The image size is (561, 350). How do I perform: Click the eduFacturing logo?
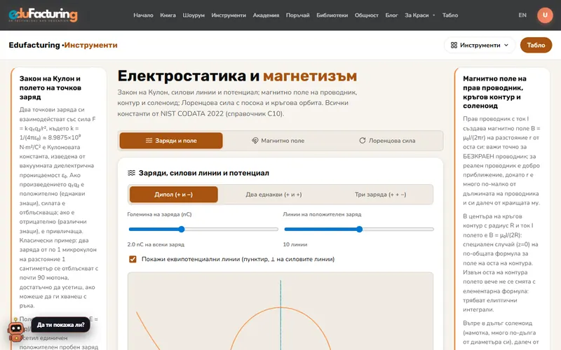pos(43,15)
